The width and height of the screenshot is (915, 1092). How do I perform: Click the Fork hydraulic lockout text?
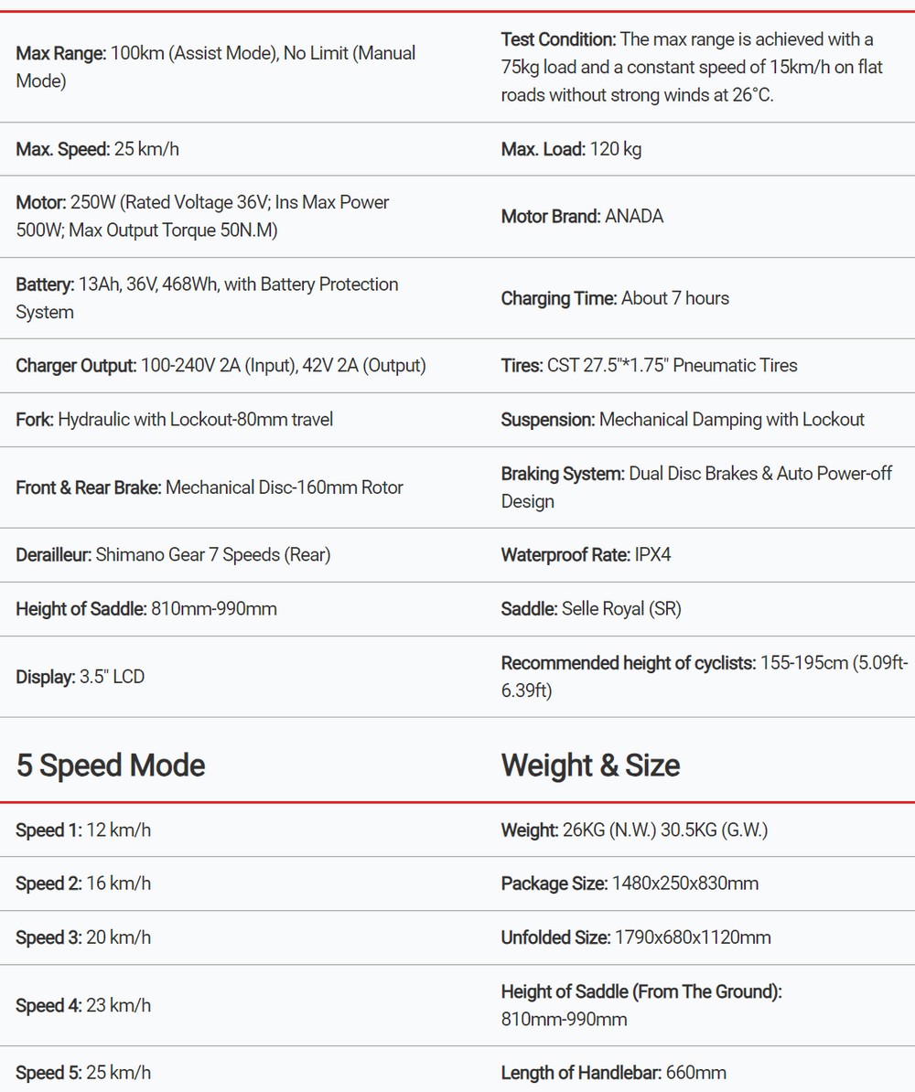pyautogui.click(x=174, y=420)
